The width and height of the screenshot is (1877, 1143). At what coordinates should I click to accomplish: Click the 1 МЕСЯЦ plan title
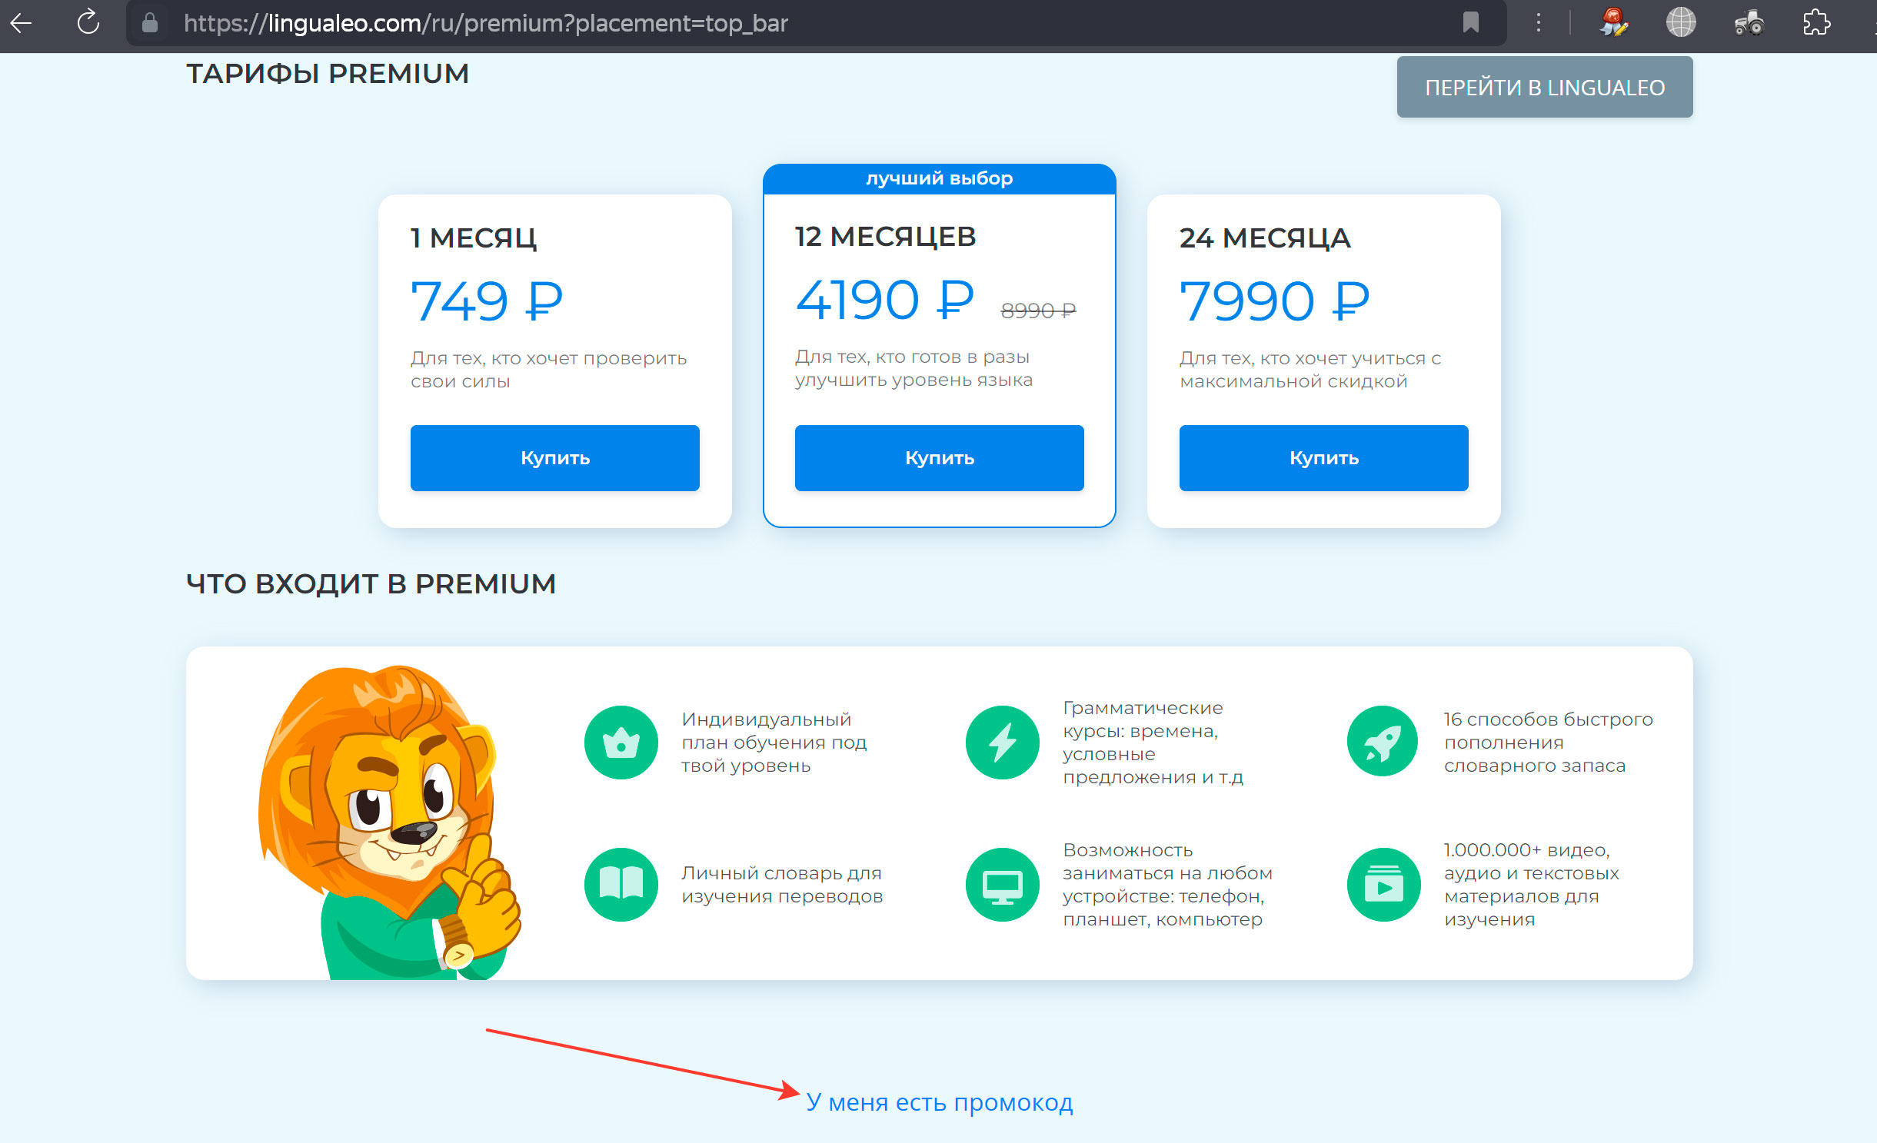point(474,238)
